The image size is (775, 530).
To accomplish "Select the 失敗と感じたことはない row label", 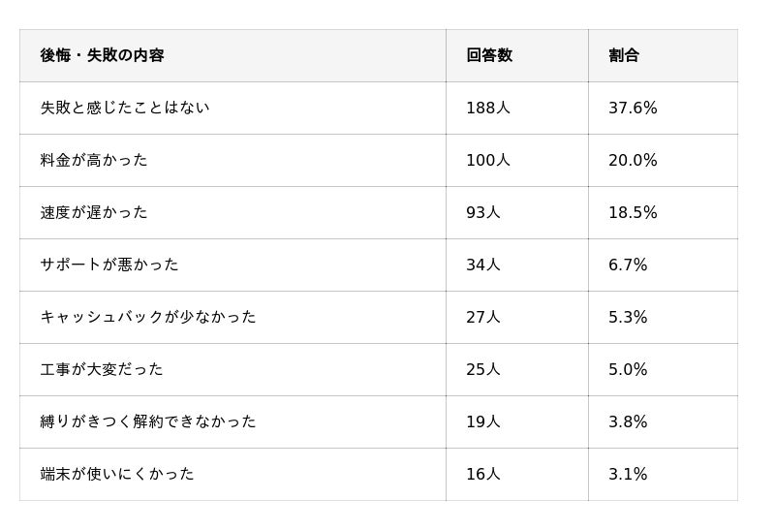I will click(x=124, y=109).
